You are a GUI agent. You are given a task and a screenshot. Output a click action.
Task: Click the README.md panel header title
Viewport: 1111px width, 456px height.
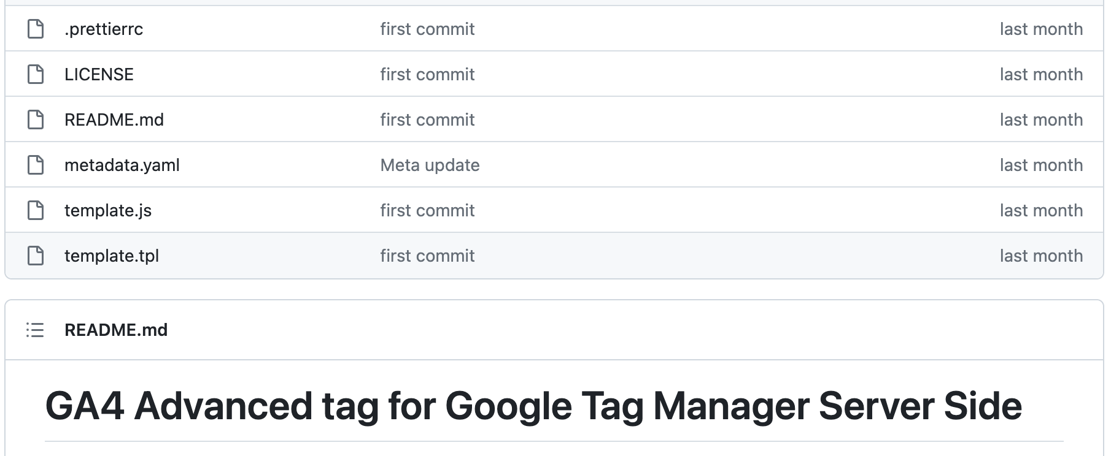(x=115, y=330)
